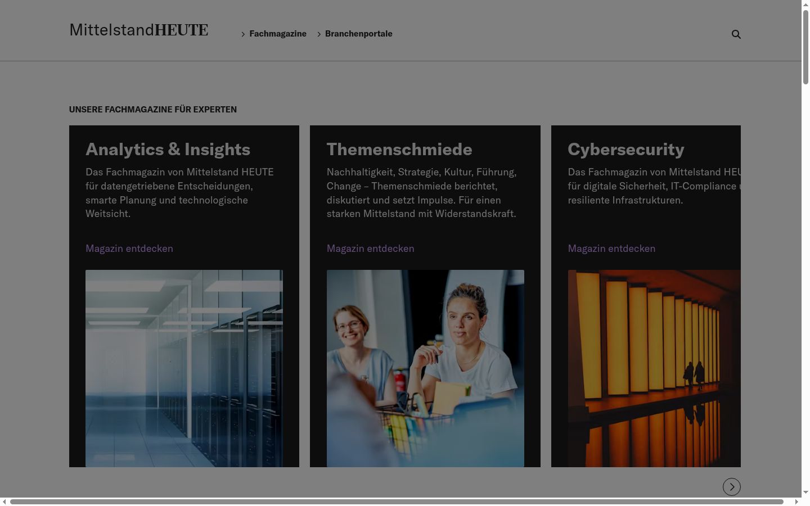Click the horizontal scrollbar thumb
The image size is (810, 506).
point(397,502)
